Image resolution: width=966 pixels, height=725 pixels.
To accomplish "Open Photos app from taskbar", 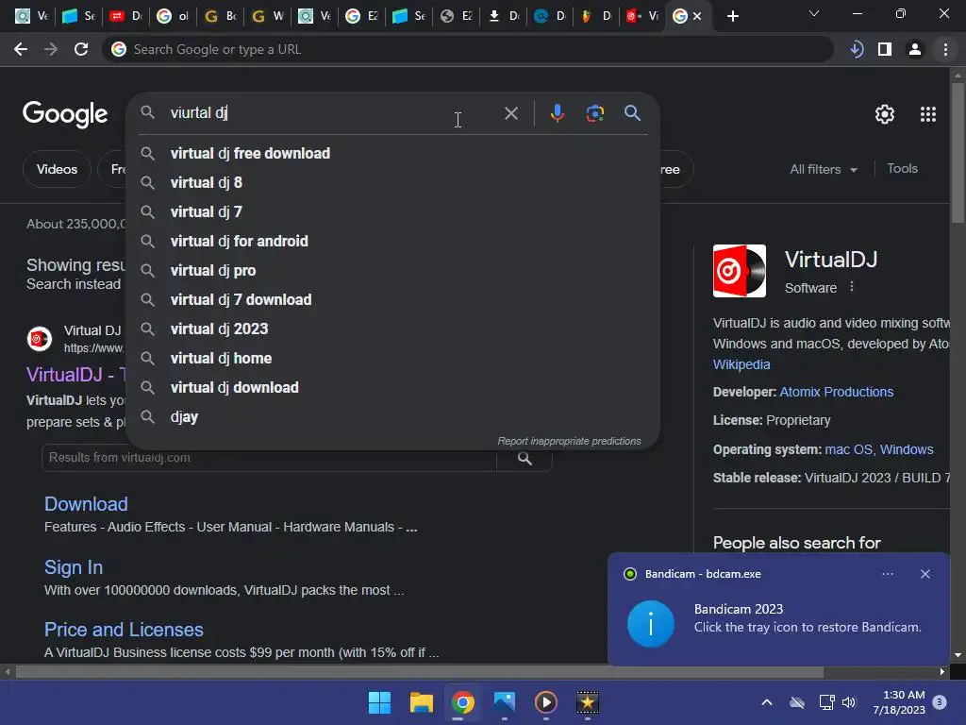I will (x=505, y=702).
